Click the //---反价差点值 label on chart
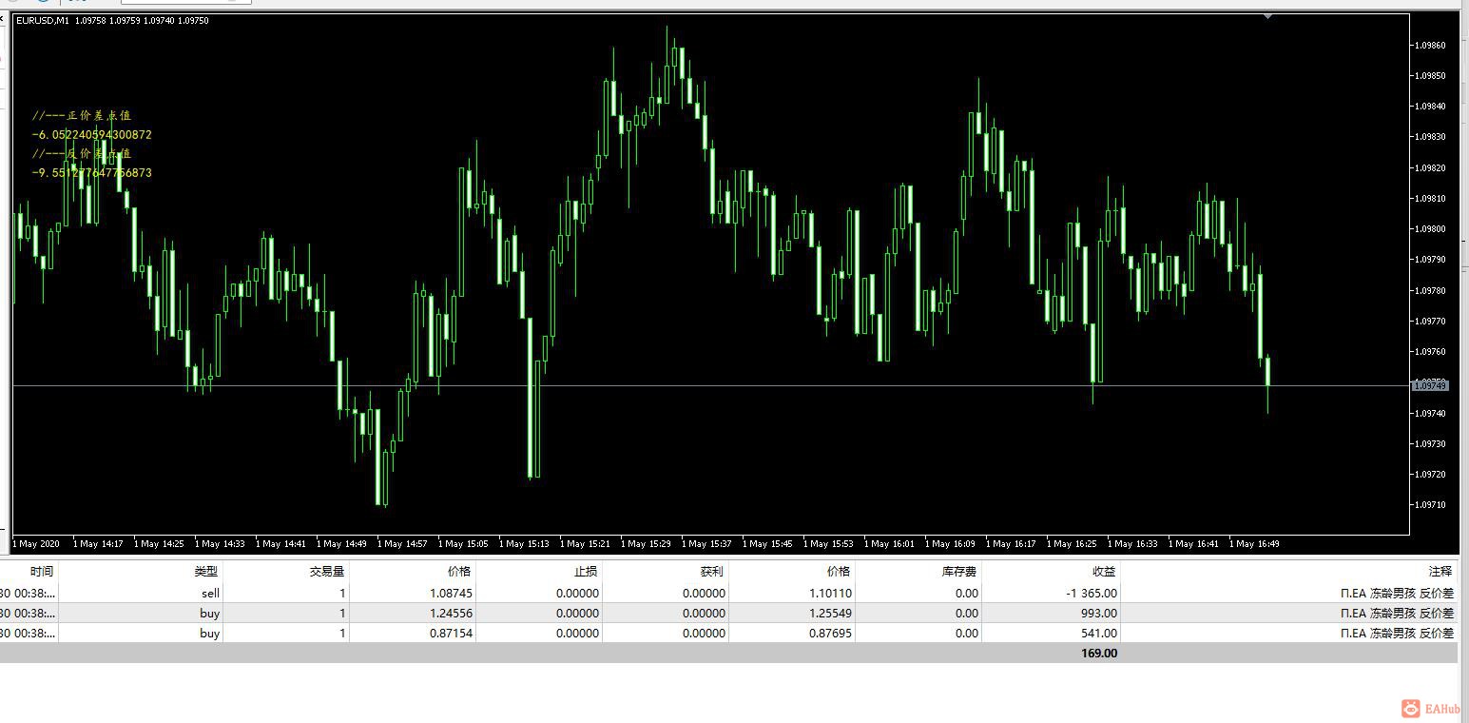Image resolution: width=1469 pixels, height=723 pixels. pyautogui.click(x=82, y=153)
